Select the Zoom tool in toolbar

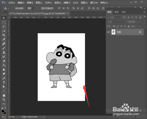(4, 100)
